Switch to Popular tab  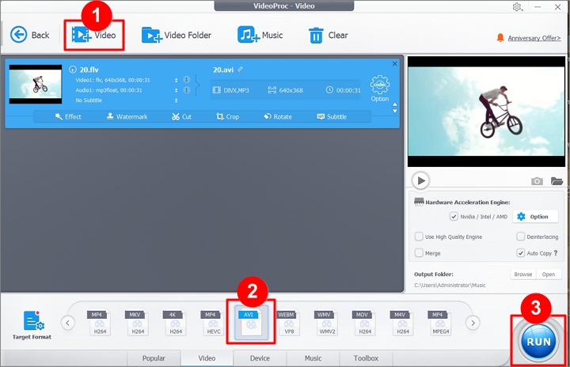[x=154, y=358]
